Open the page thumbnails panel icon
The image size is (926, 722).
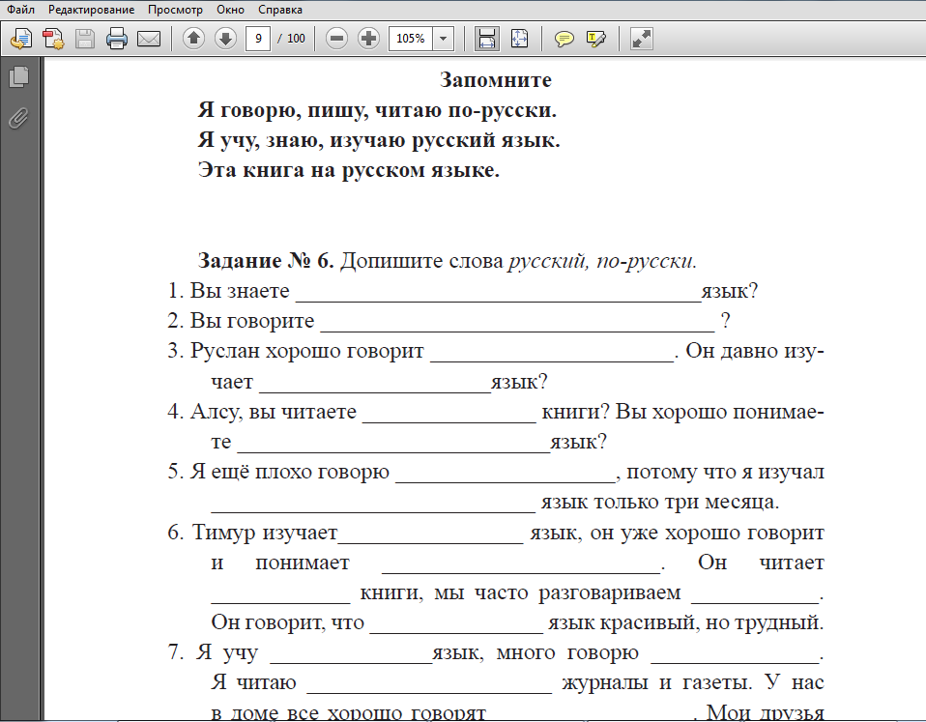pos(19,76)
